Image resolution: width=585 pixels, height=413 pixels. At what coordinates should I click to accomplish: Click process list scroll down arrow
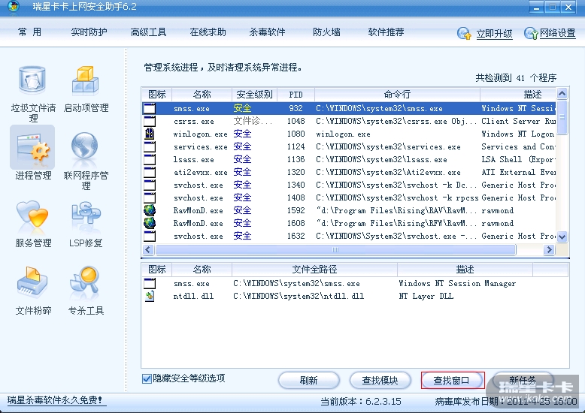[562, 237]
